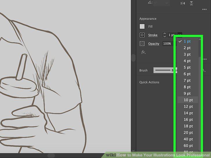Click the rotation angle icon
The width and height of the screenshot is (211, 158).
tap(150, 3)
